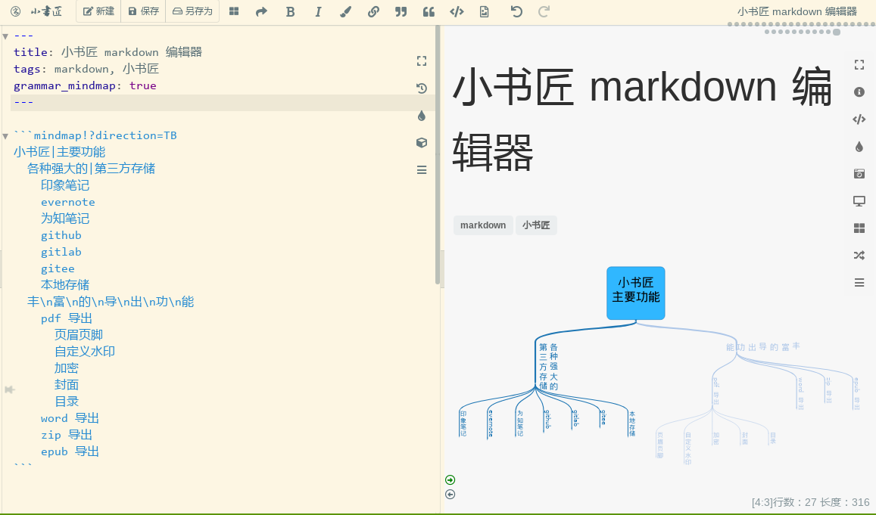
Task: Open 另存为 save-as option
Action: (192, 11)
